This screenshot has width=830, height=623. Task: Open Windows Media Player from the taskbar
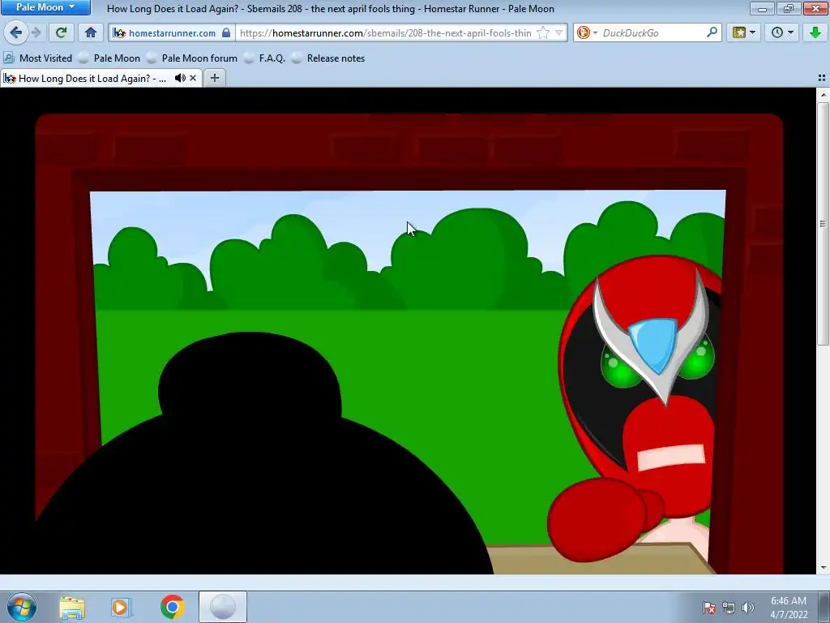click(122, 607)
